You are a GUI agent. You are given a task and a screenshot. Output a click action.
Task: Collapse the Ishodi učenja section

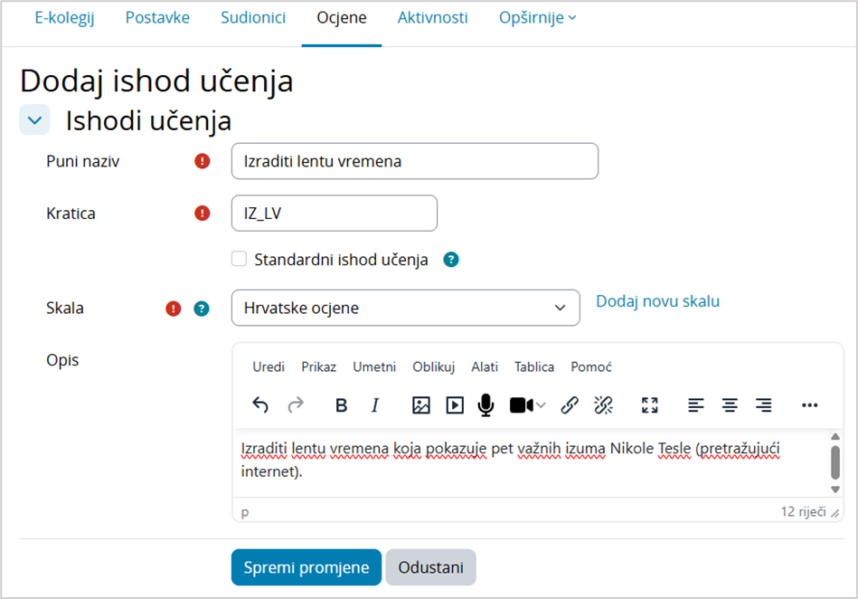pos(34,119)
